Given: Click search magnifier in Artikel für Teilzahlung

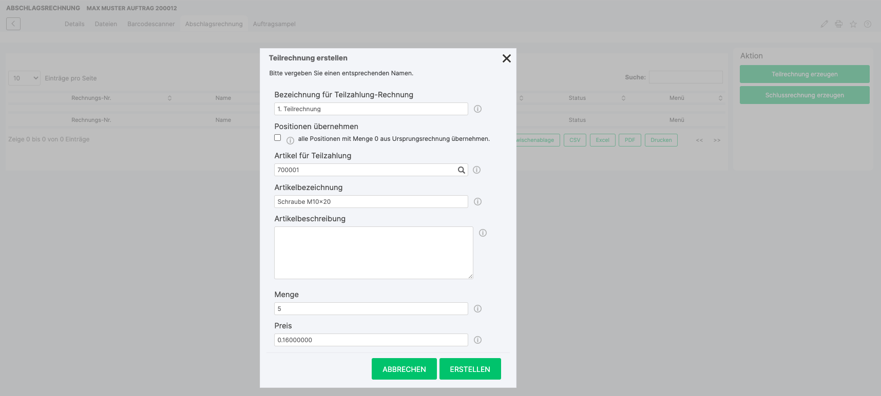Looking at the screenshot, I should [461, 170].
